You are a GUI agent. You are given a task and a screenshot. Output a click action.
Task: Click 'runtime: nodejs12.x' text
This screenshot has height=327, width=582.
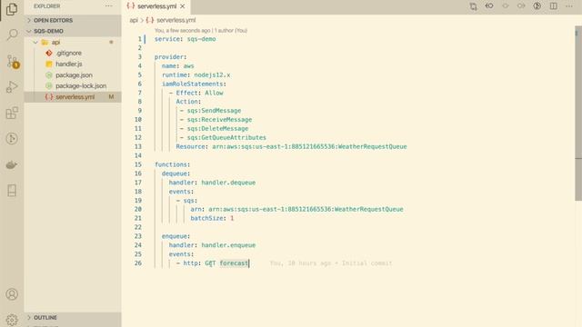[x=196, y=74]
